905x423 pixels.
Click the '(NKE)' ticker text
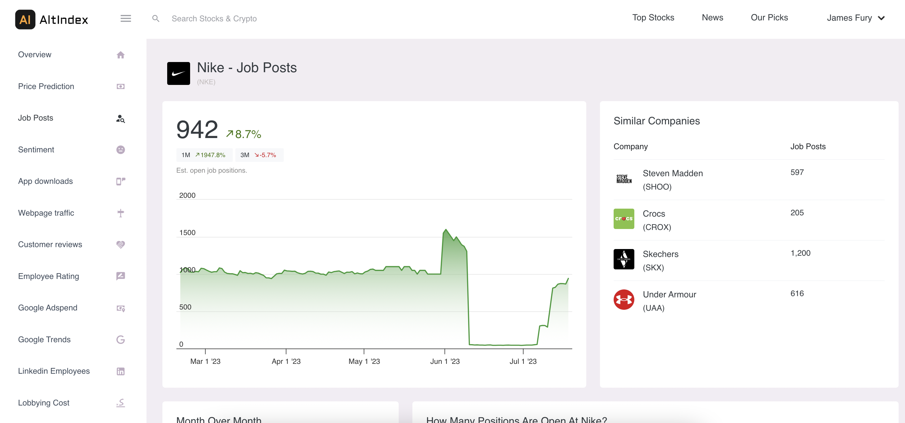click(x=206, y=82)
